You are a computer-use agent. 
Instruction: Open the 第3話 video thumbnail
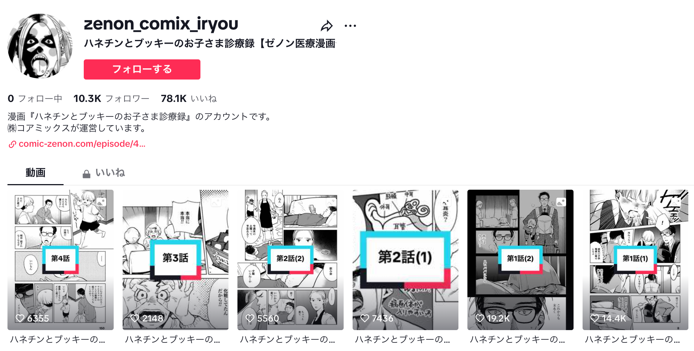tap(175, 260)
